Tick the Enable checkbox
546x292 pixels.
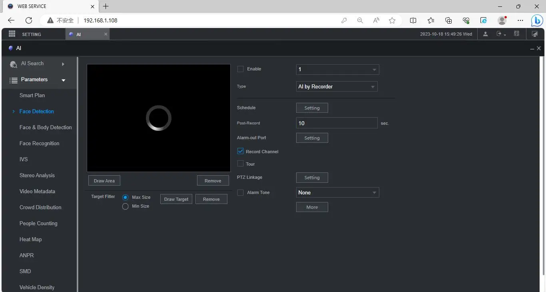[x=240, y=69]
